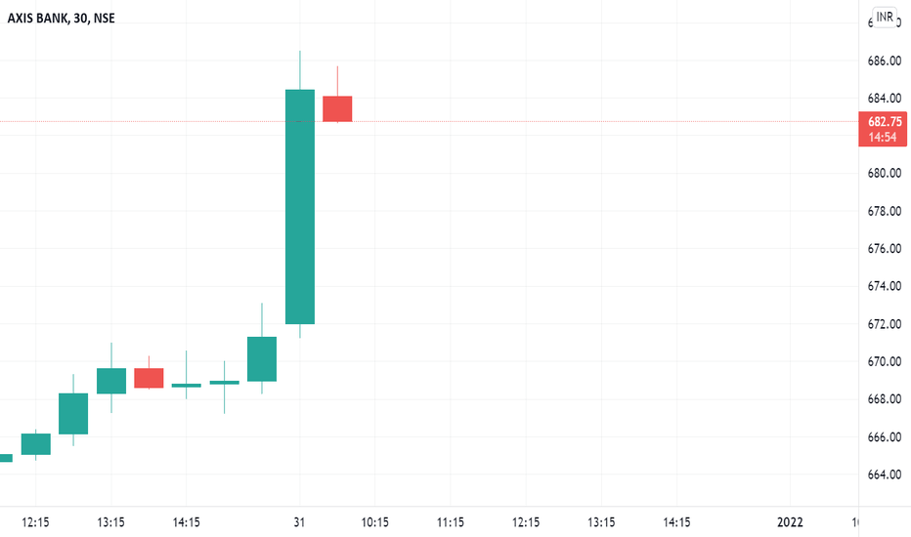
Task: Click the 664.00 price scale label
Action: (885, 475)
